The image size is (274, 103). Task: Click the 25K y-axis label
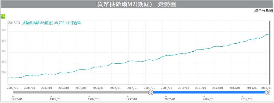[x=4, y=62]
